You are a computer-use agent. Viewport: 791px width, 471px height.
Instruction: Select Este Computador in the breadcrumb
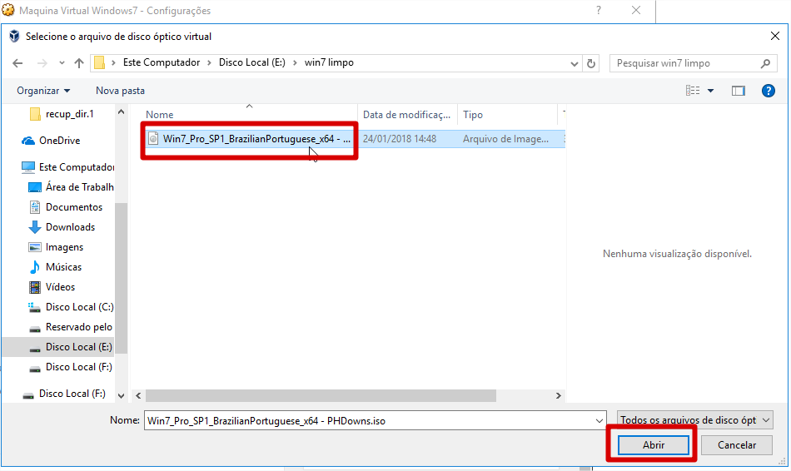tap(162, 62)
